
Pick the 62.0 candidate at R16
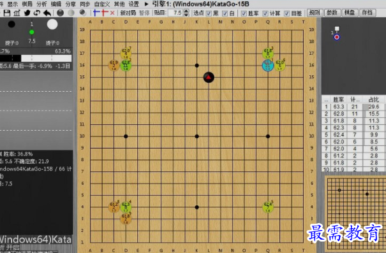point(280,66)
